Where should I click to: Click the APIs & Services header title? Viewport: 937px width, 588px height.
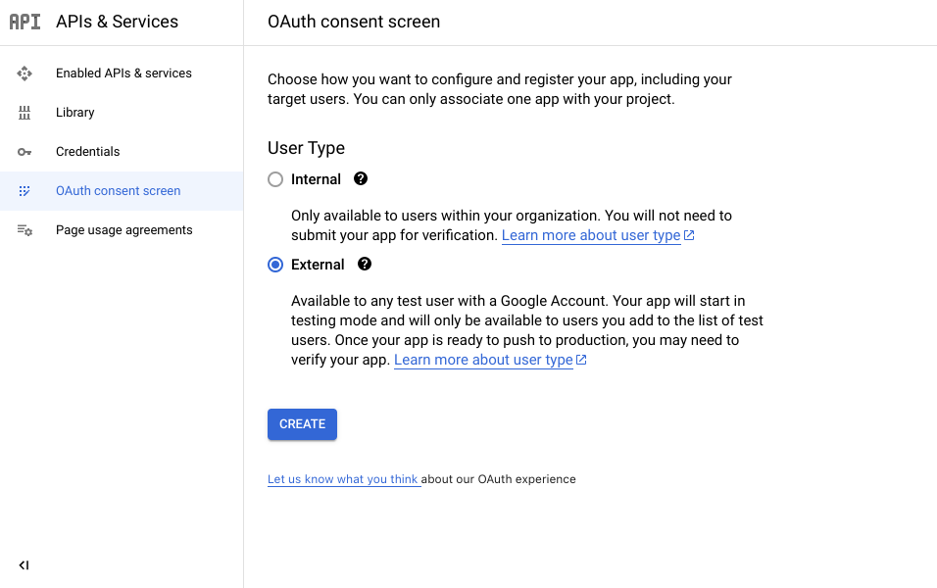118,22
